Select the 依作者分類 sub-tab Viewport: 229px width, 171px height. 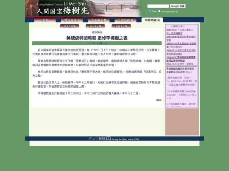coord(121,26)
